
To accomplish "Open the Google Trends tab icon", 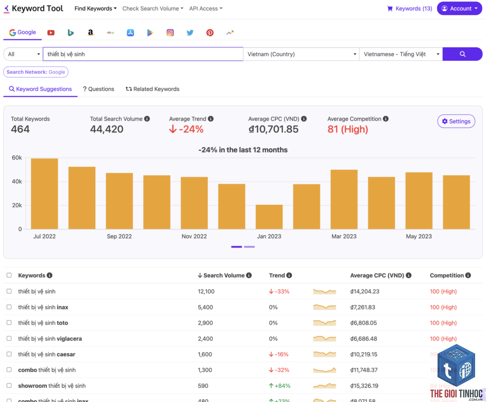I will pos(230,33).
